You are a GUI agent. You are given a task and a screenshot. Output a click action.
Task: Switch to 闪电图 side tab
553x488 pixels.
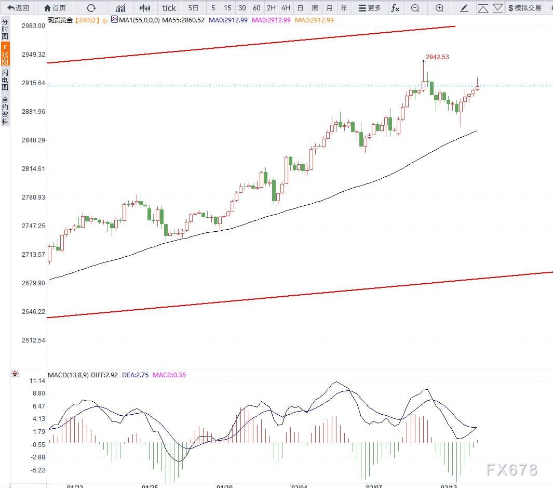(x=5, y=80)
